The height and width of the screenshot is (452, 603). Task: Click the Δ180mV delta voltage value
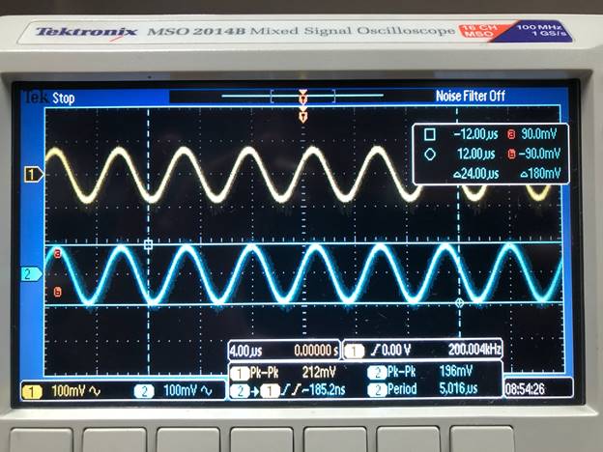[x=541, y=174]
